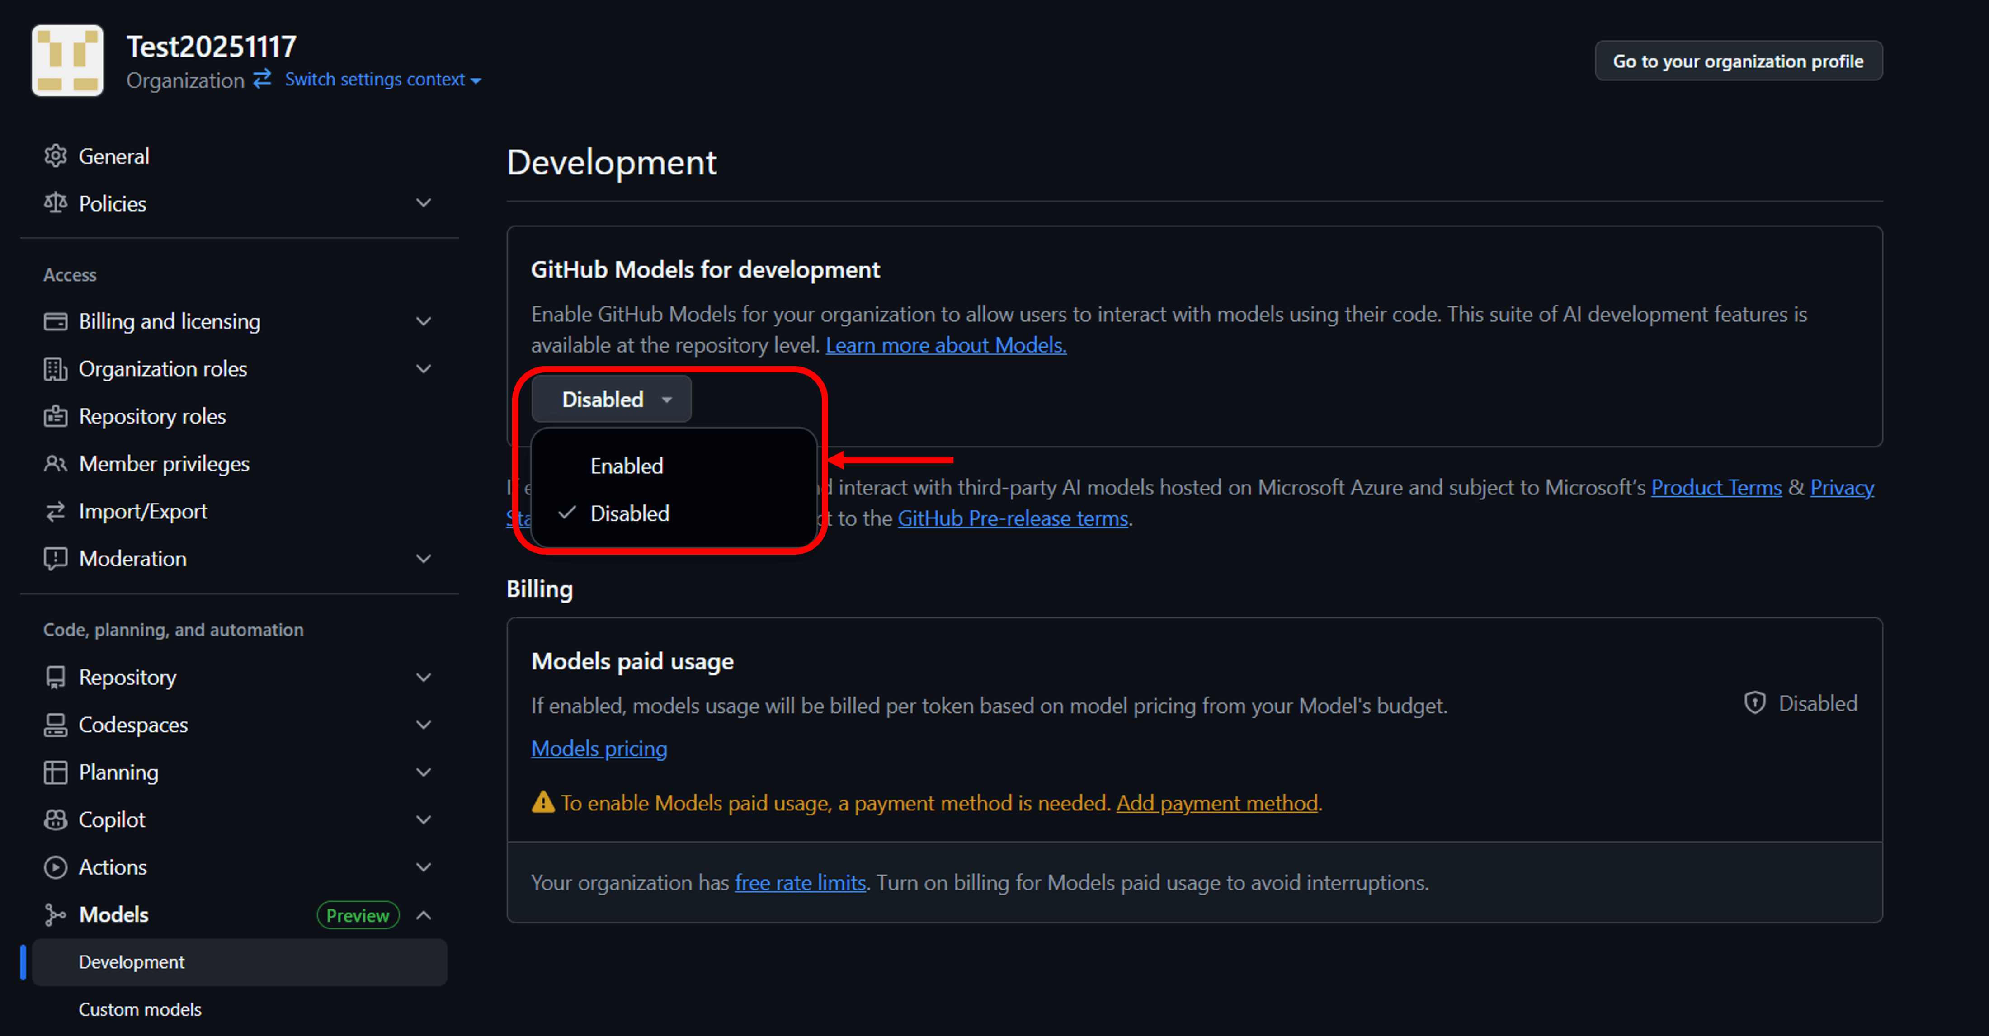Open Custom models sidebar item
Image resolution: width=1989 pixels, height=1036 pixels.
click(x=140, y=1009)
